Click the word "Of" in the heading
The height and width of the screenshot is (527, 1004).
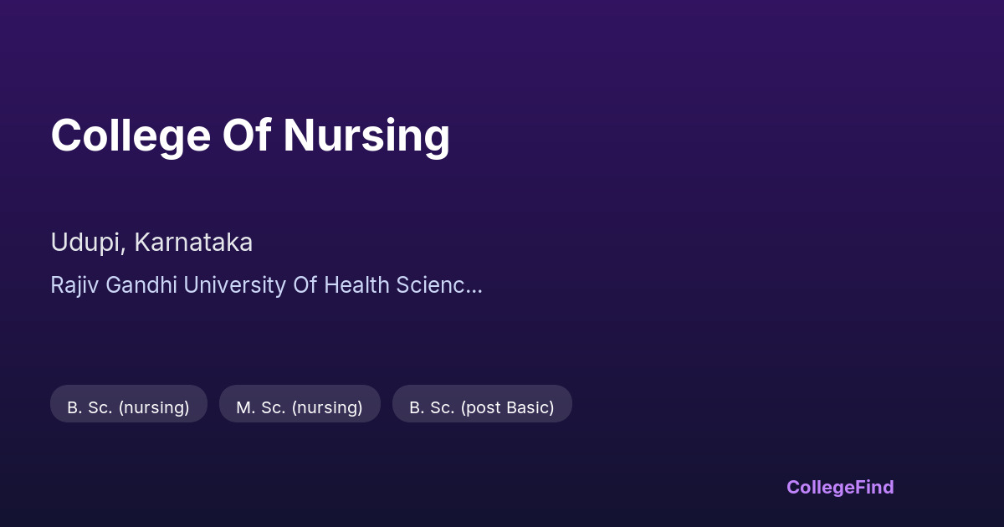pos(246,136)
